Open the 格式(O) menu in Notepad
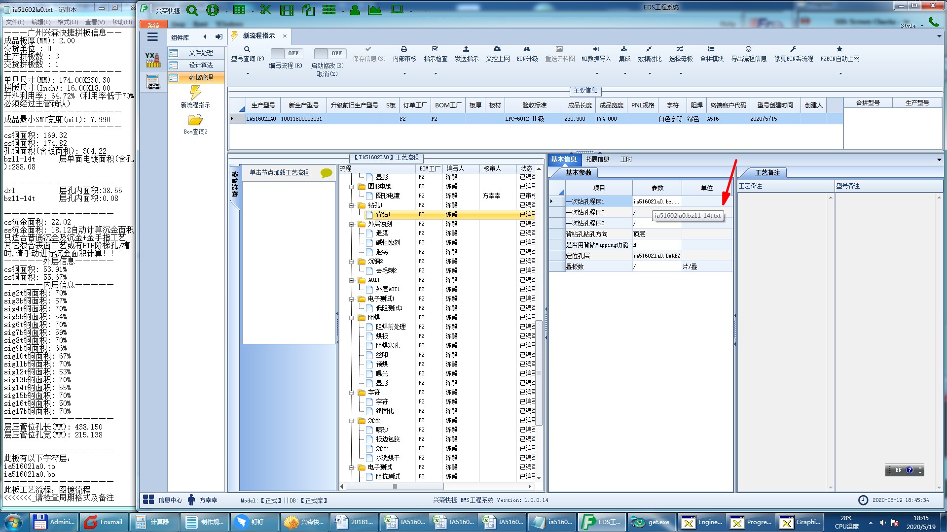 tap(68, 22)
